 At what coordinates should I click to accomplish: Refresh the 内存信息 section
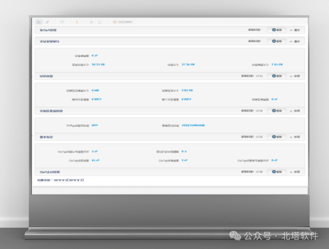click(276, 76)
